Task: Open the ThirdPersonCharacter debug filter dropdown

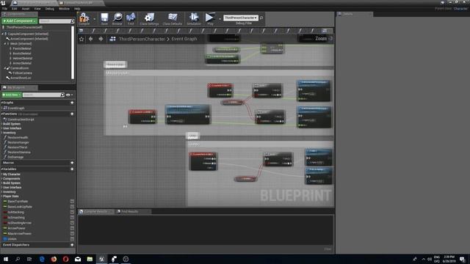Action: point(241,18)
